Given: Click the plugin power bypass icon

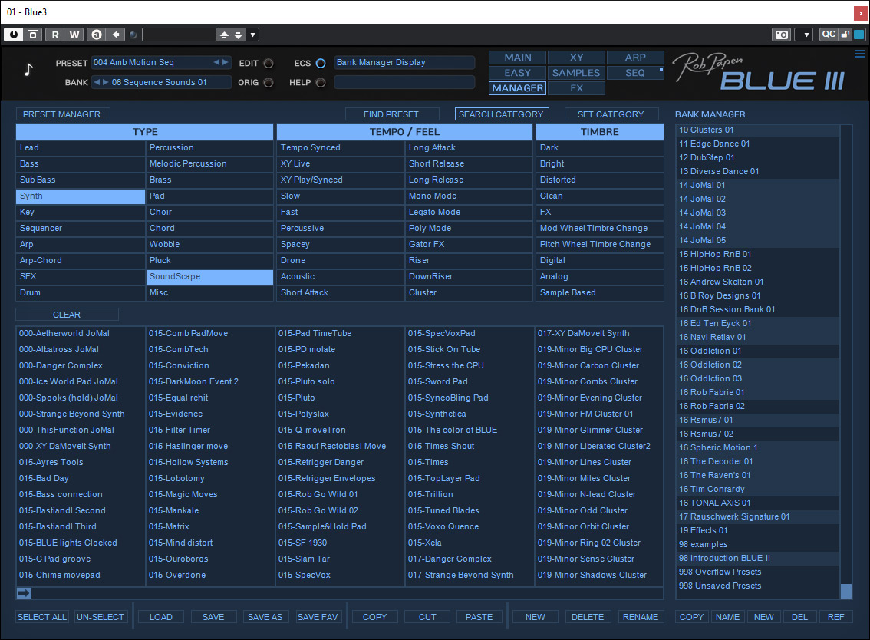Looking at the screenshot, I should pos(14,35).
